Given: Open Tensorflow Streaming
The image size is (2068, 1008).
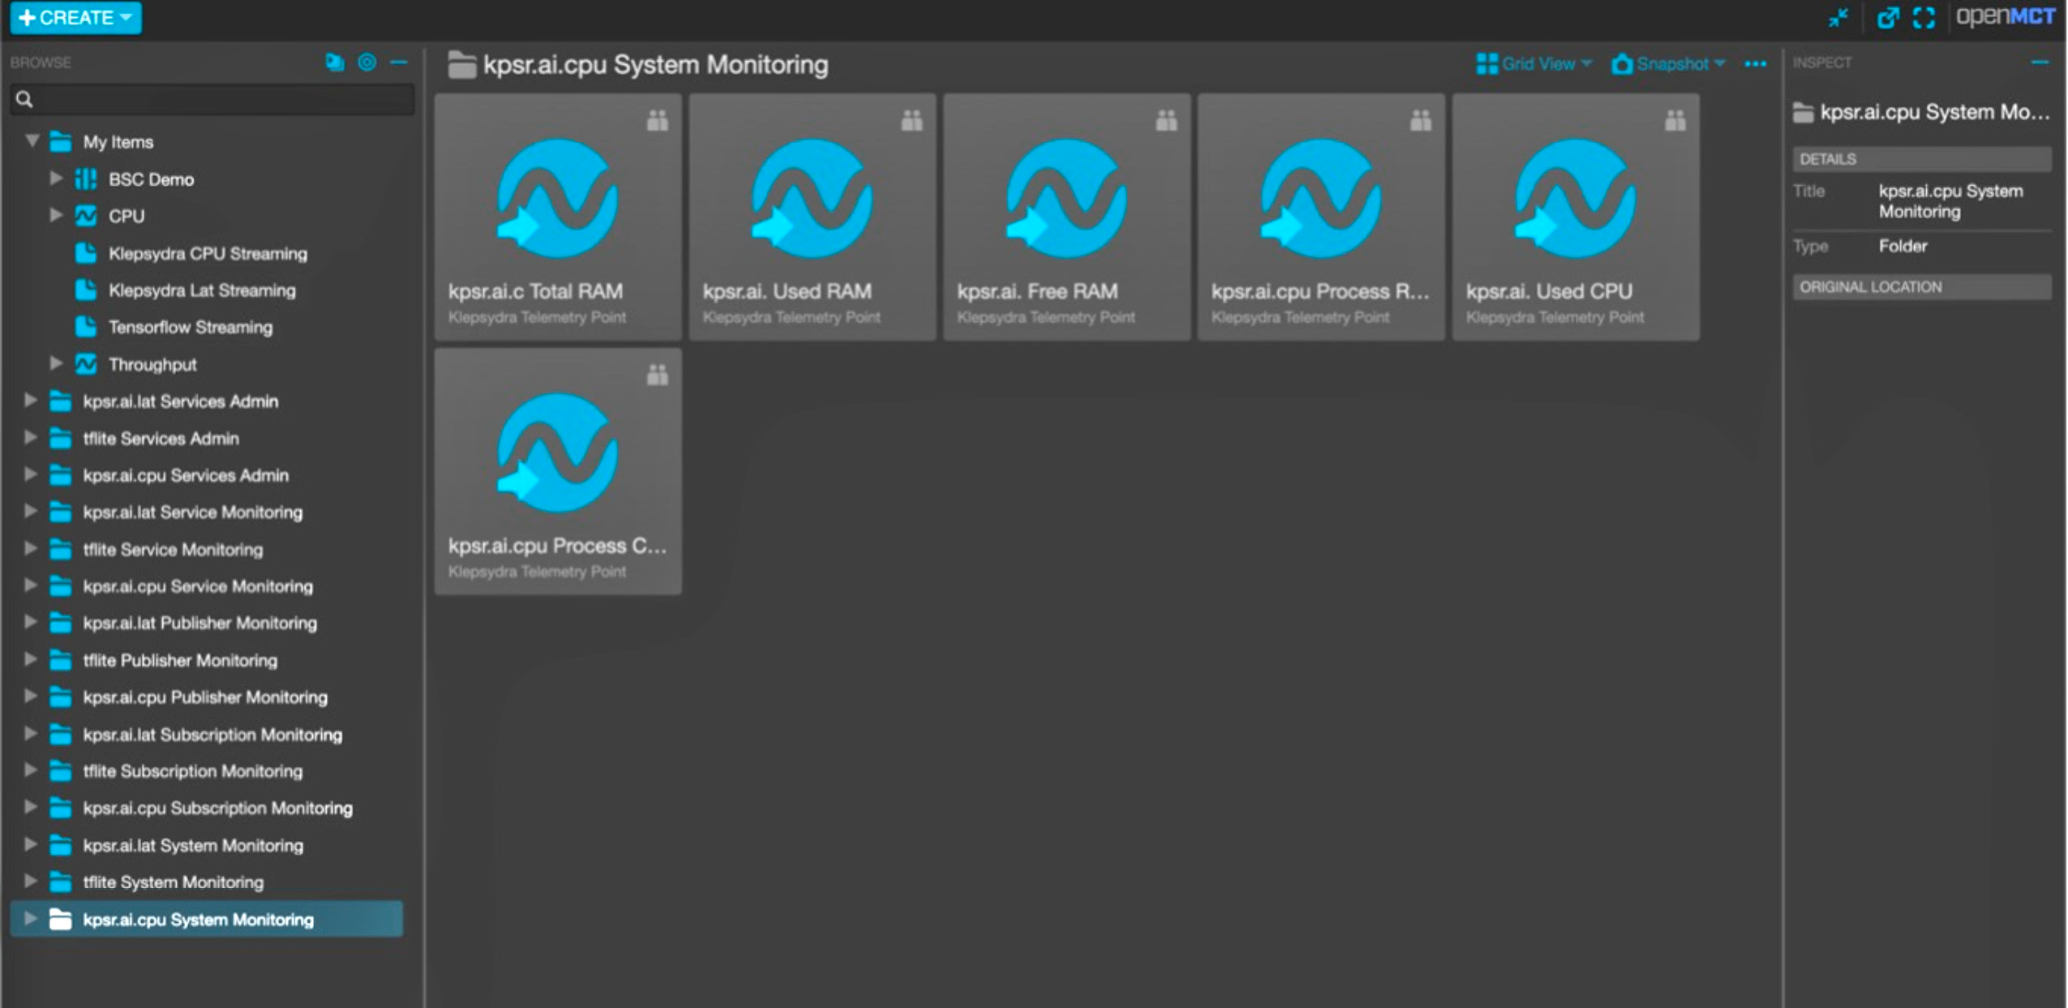Looking at the screenshot, I should [x=191, y=328].
